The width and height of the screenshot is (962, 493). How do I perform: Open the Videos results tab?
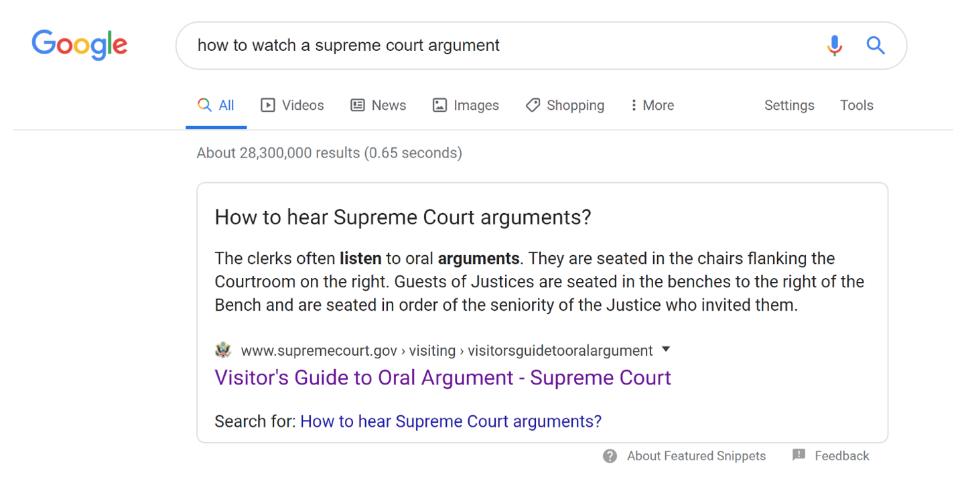pos(292,105)
